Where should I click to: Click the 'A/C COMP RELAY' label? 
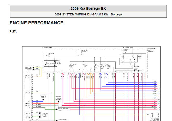[x=85, y=51]
